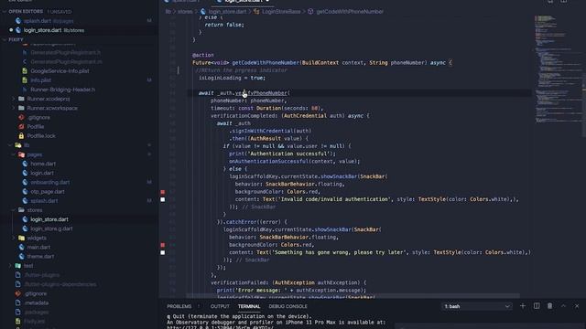Click the folder icon beside widgets

pos(21,238)
